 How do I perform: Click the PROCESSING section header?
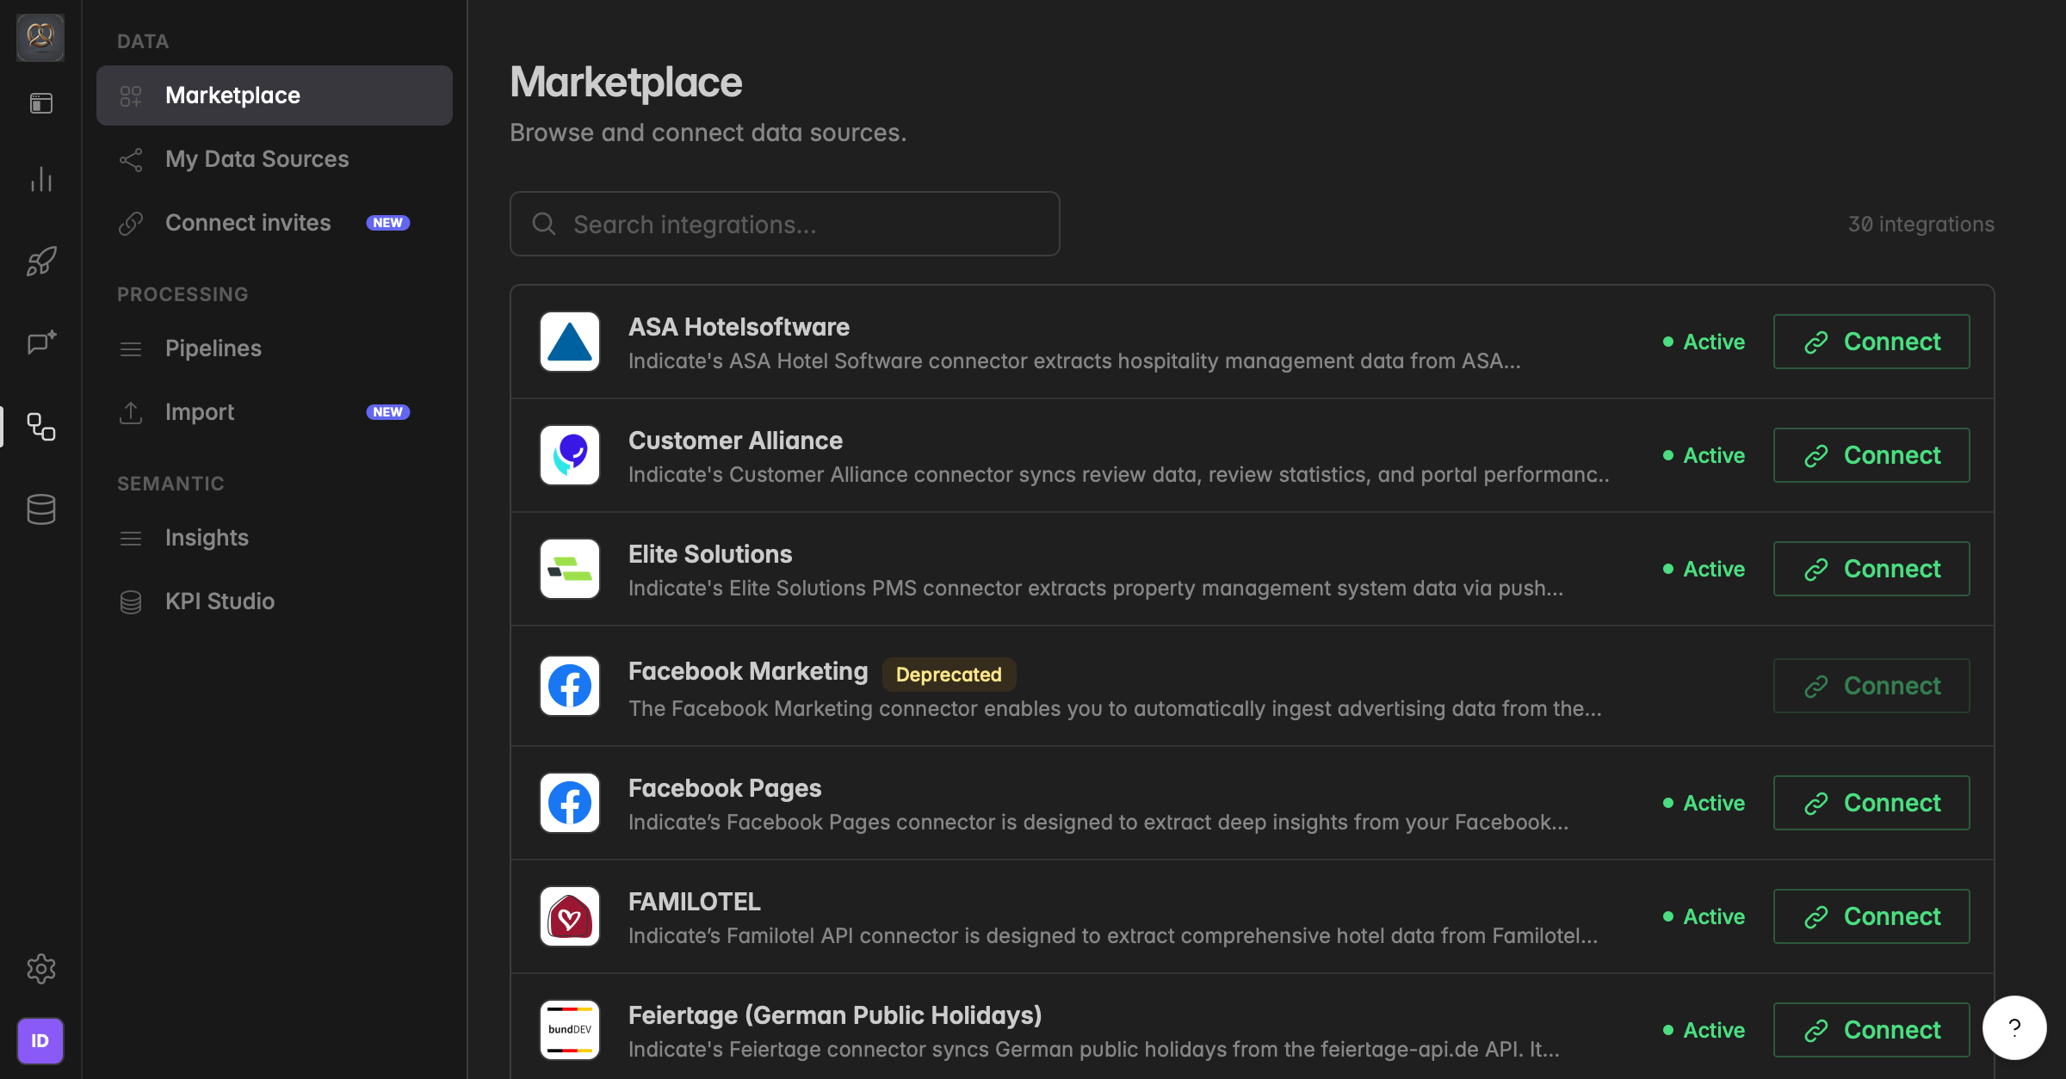click(x=182, y=294)
